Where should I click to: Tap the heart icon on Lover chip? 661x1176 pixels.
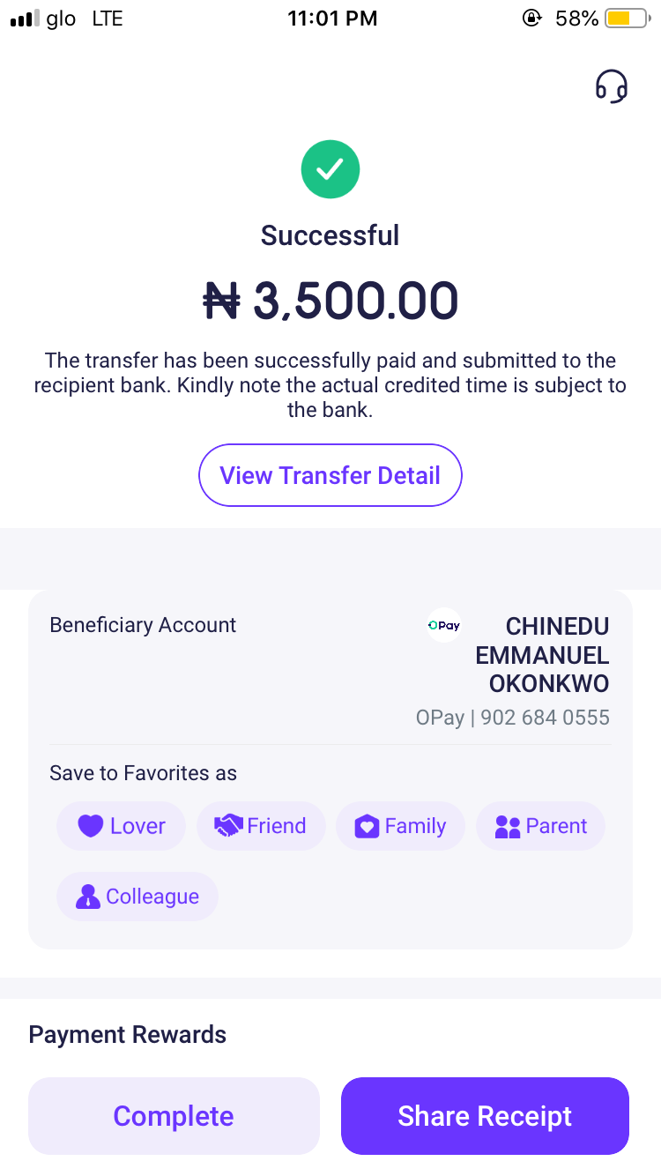(91, 826)
